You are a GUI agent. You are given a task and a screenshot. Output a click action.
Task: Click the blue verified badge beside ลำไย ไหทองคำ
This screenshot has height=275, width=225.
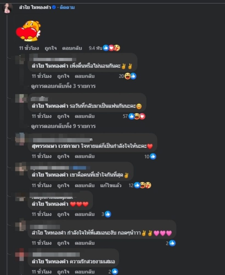tap(54, 7)
